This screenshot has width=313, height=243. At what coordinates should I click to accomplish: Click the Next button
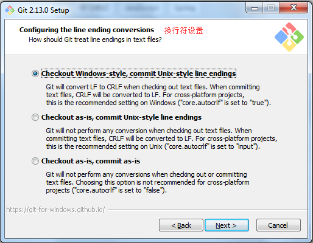pyautogui.click(x=227, y=225)
